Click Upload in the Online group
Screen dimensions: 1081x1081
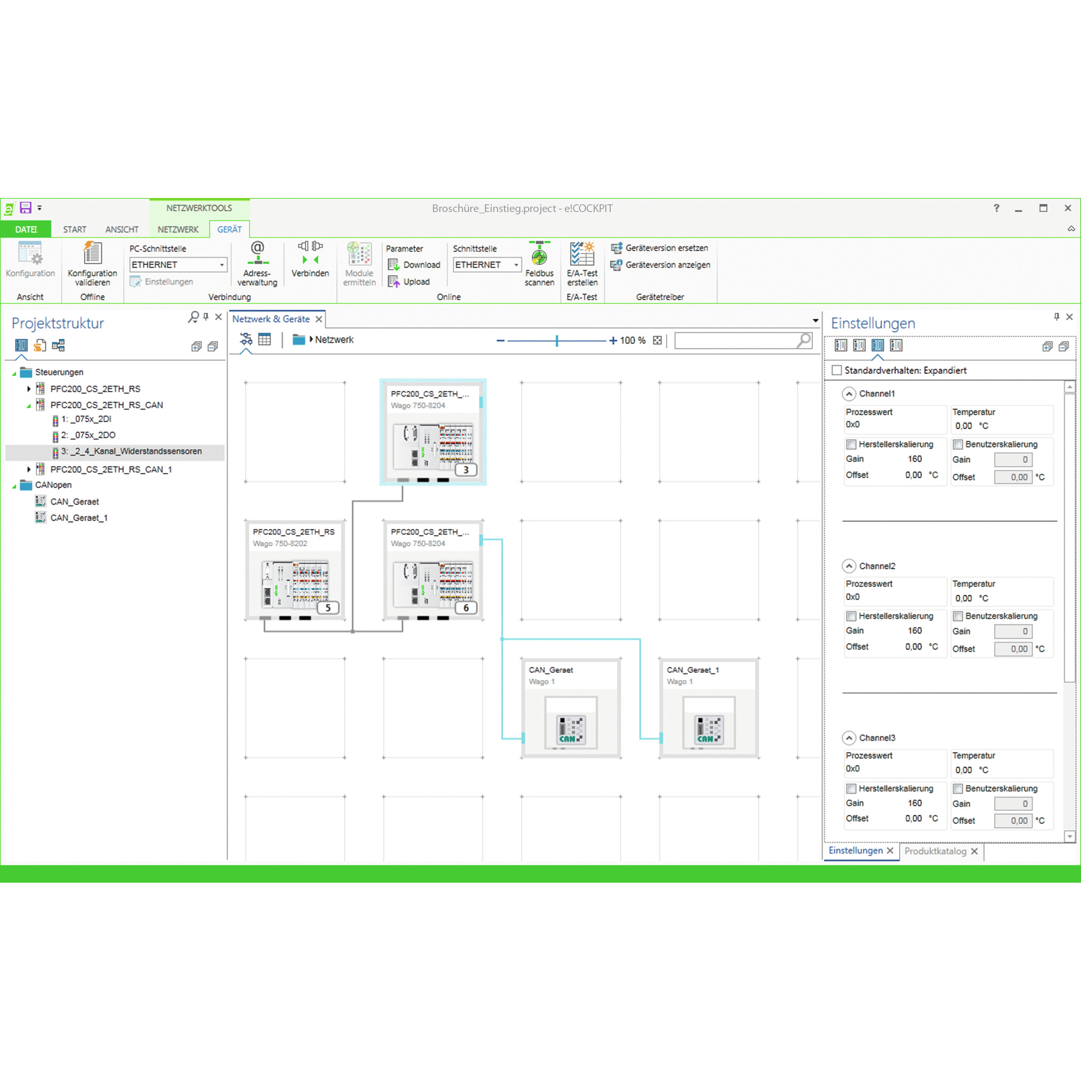point(414,281)
